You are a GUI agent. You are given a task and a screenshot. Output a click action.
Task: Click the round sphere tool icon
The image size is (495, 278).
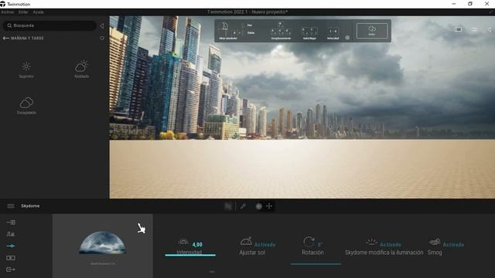[x=259, y=206]
